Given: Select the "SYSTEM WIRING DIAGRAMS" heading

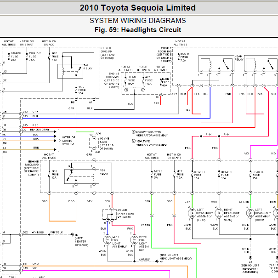Looking at the screenshot, I should 137,21.
